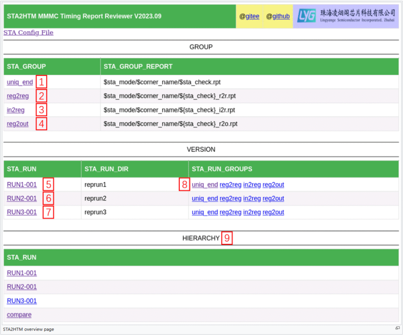This screenshot has width=403, height=335.
Task: Open reg2reg in the STA_GROUP table
Action: (18, 96)
